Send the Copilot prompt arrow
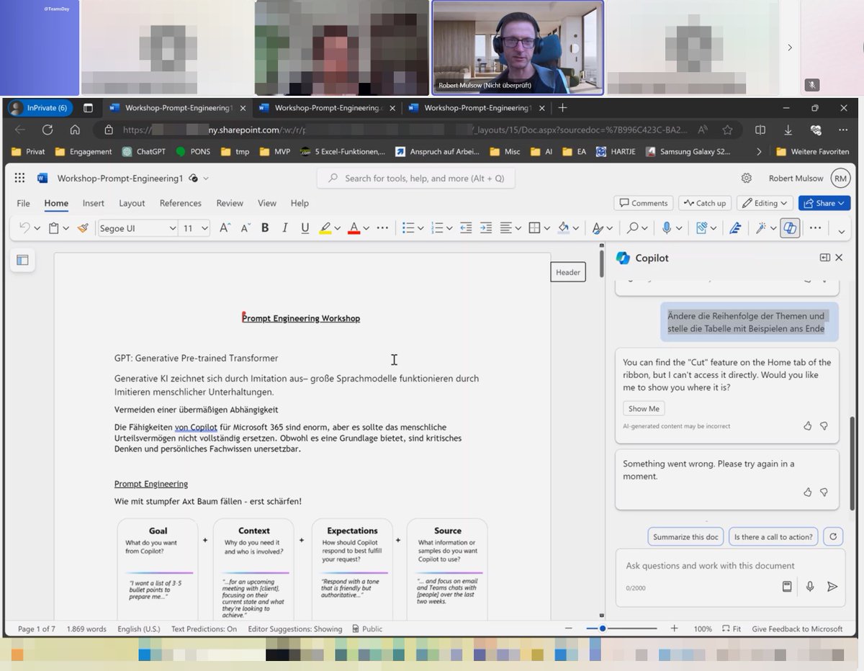Screen dimensions: 864x671 pos(832,587)
